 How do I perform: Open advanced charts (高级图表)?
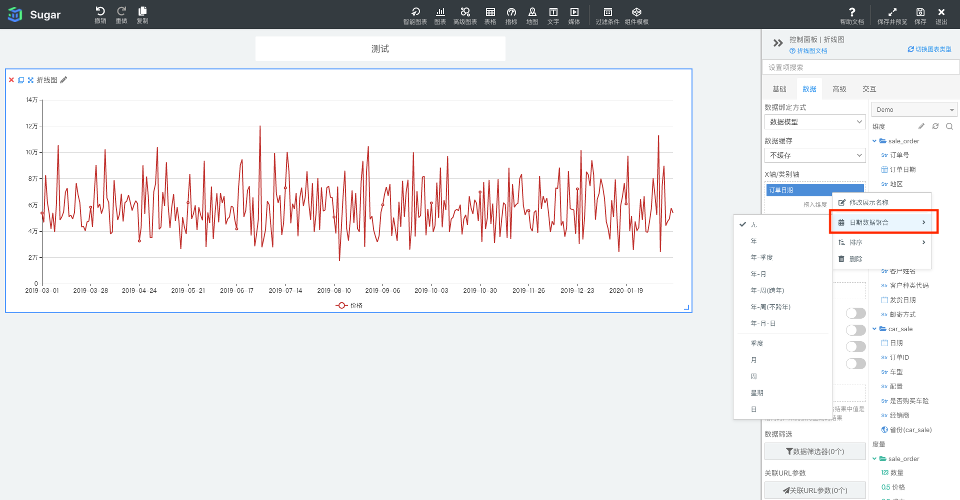(x=465, y=15)
